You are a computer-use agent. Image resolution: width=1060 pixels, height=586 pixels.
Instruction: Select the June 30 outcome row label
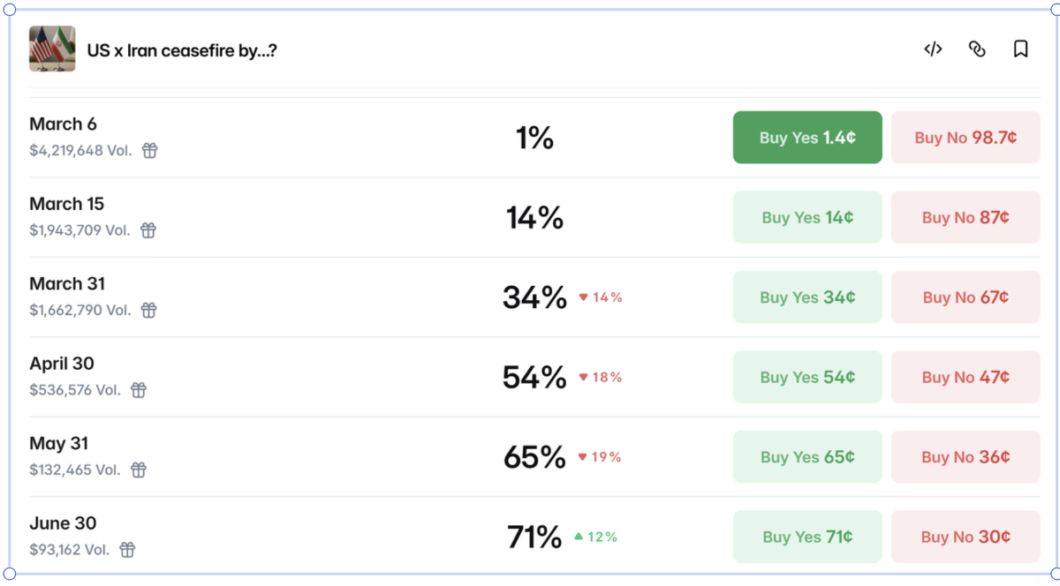(x=63, y=523)
